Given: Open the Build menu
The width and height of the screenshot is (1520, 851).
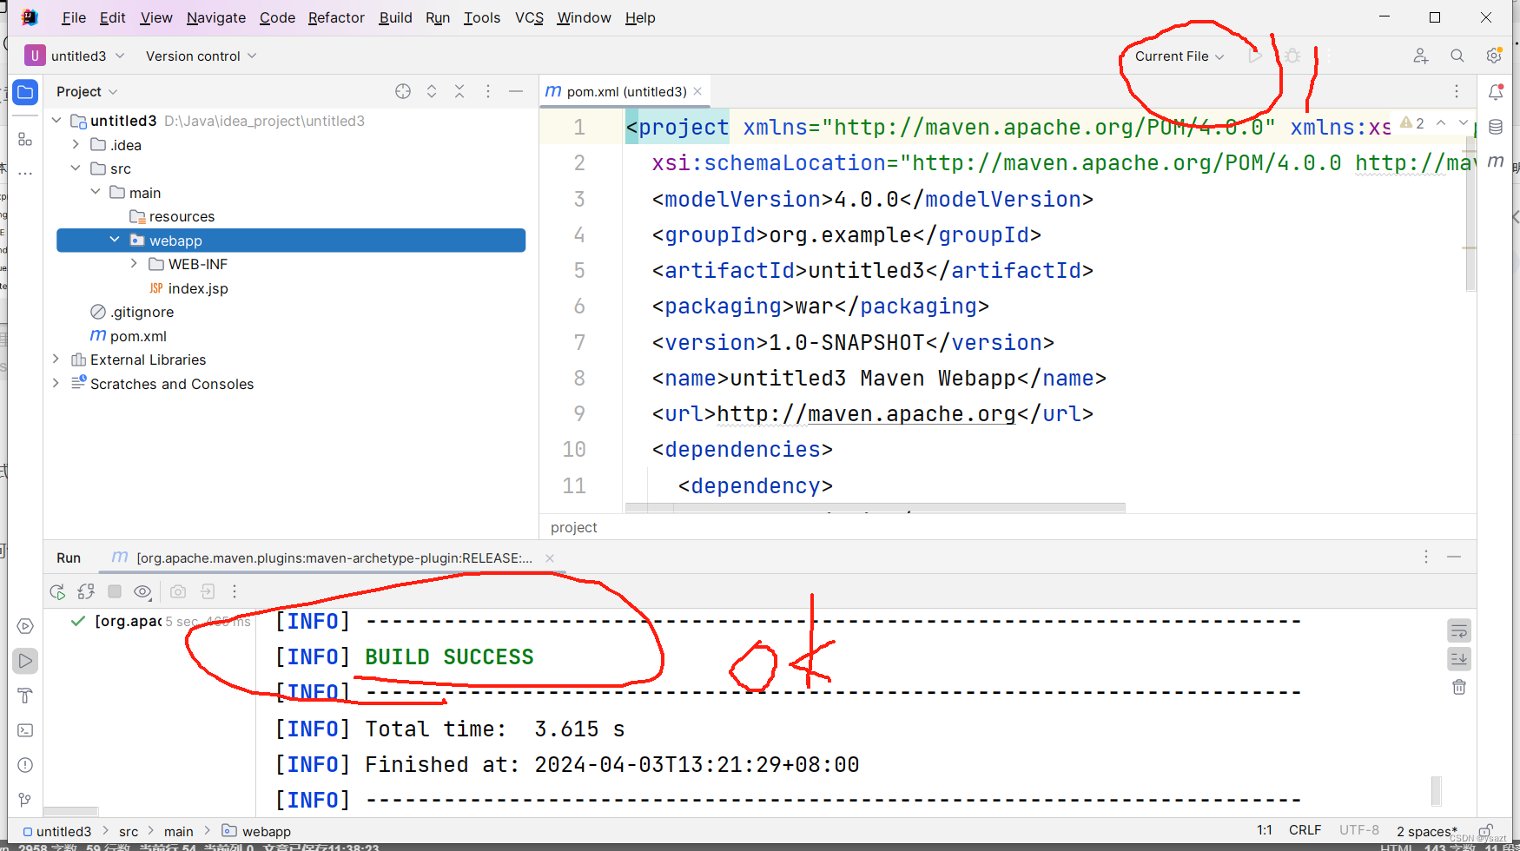Looking at the screenshot, I should (395, 17).
